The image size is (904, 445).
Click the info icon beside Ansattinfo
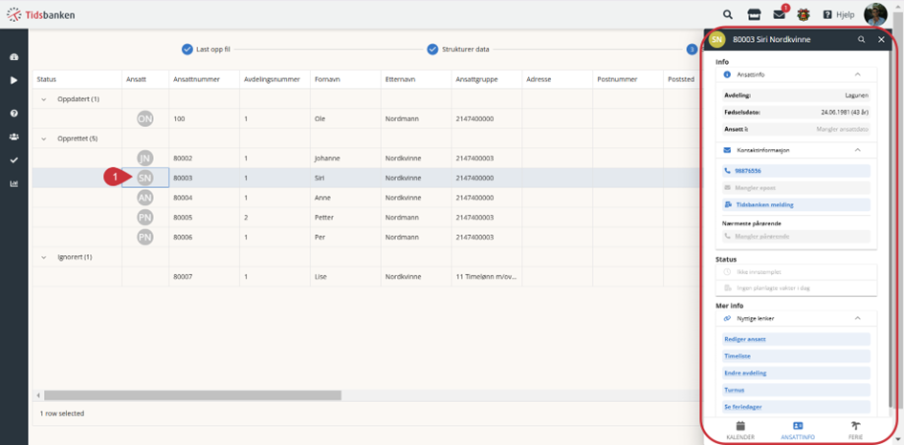726,74
